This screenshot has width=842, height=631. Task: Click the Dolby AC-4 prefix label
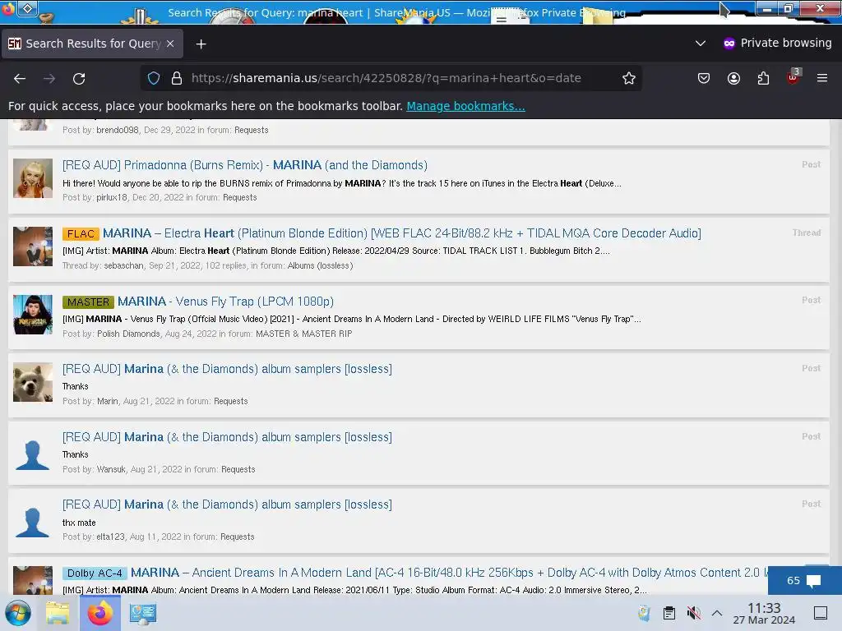95,573
